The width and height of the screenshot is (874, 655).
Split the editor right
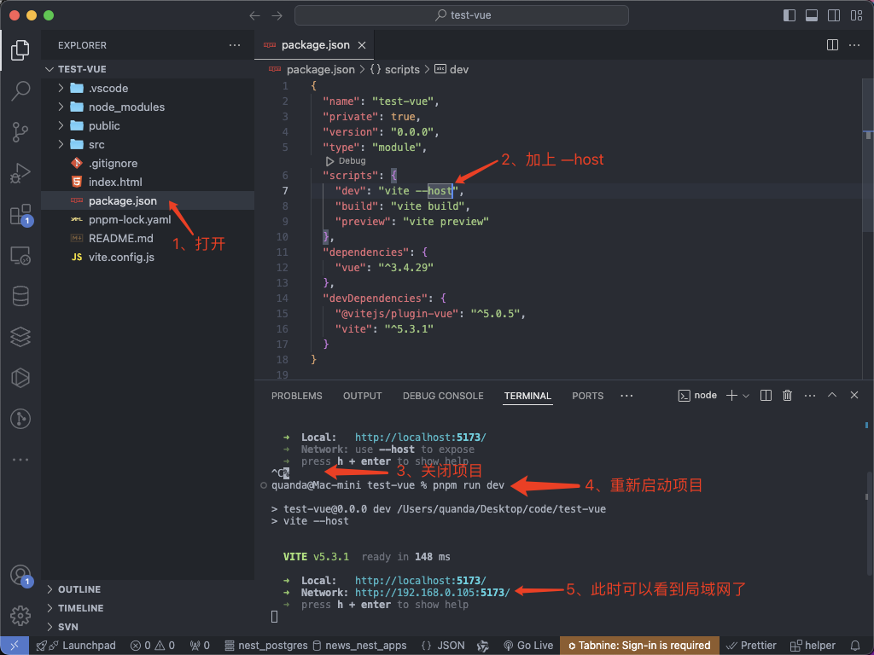point(832,45)
